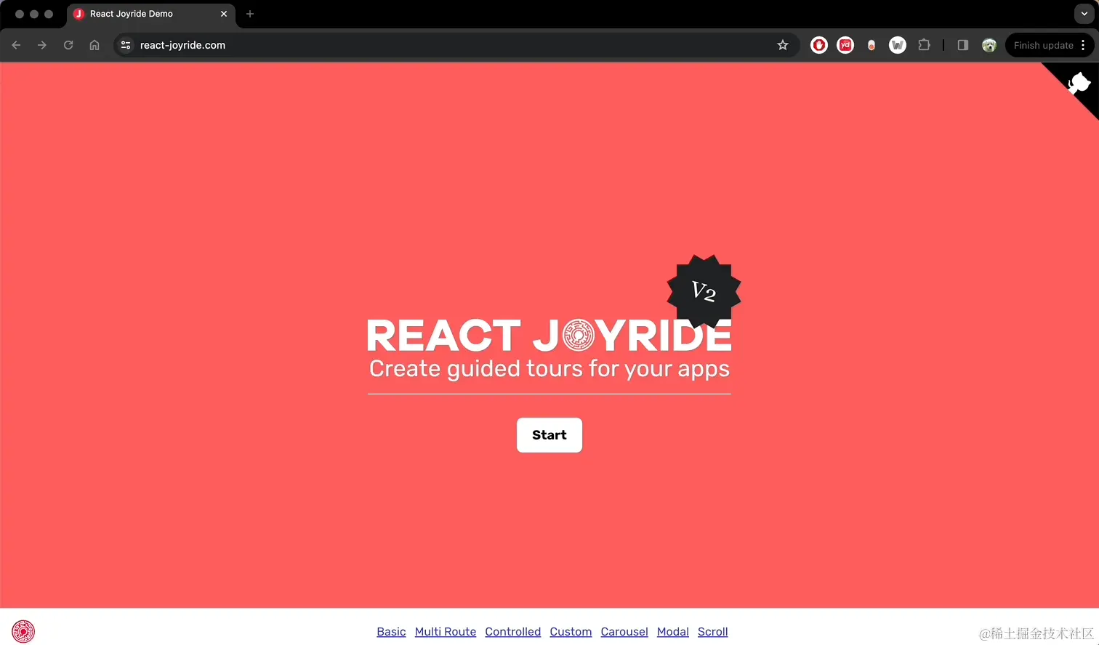Open the white W extension icon
Image resolution: width=1099 pixels, height=645 pixels.
click(898, 45)
